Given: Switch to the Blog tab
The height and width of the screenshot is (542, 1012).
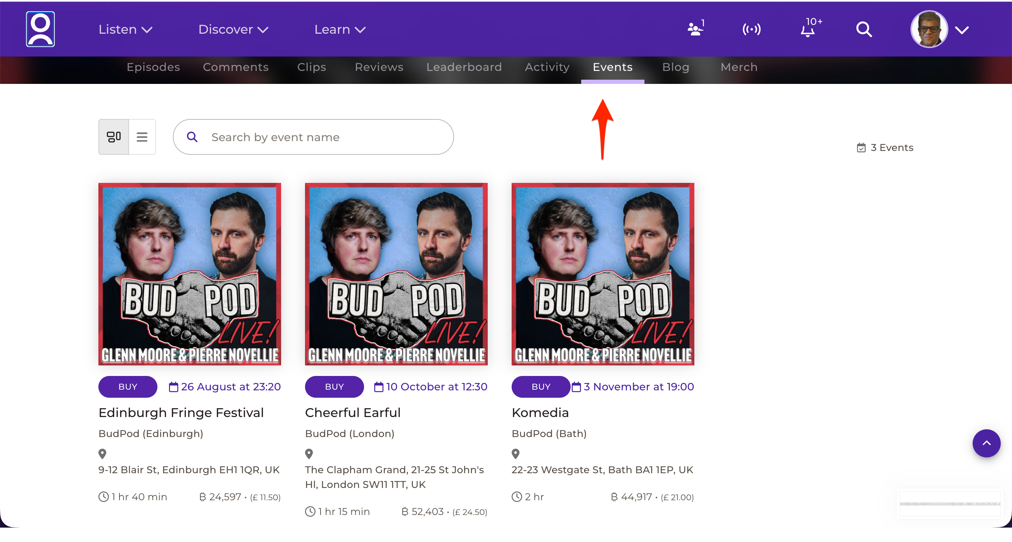Looking at the screenshot, I should pyautogui.click(x=676, y=67).
